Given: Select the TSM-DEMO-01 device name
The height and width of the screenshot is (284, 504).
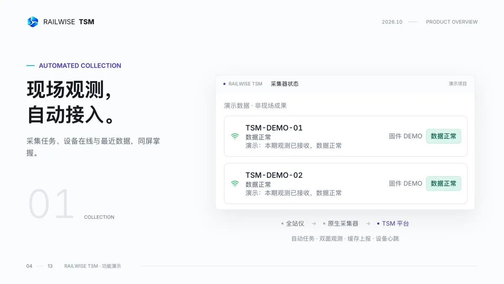Looking at the screenshot, I should [x=274, y=128].
